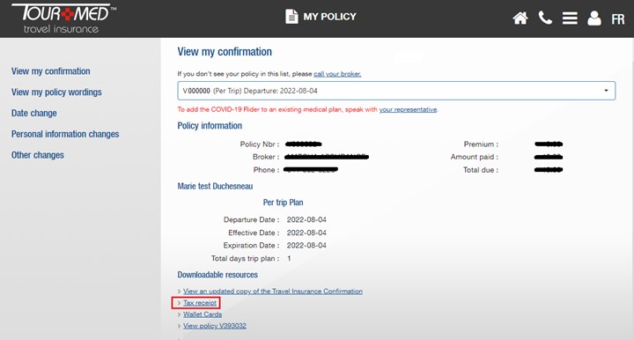This screenshot has height=340, width=634.
Task: Click the My Policy document icon
Action: 291,17
